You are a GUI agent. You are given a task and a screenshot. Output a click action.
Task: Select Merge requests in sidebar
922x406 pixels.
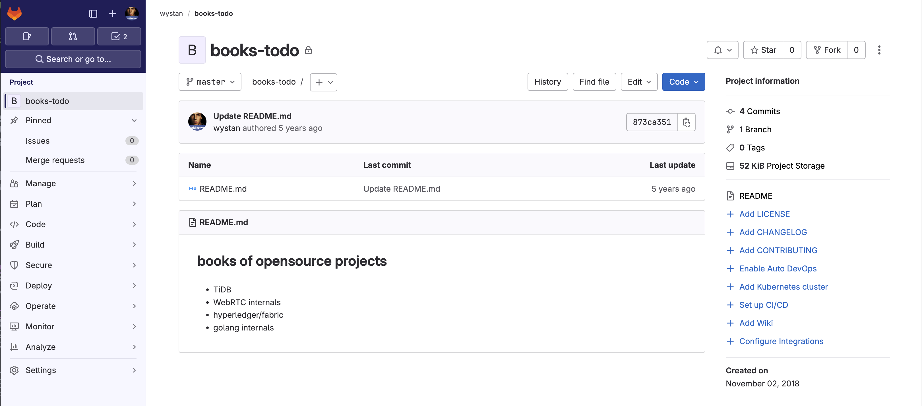(x=55, y=160)
